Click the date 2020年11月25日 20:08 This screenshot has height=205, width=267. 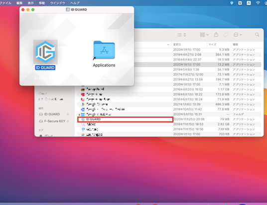click(x=189, y=119)
